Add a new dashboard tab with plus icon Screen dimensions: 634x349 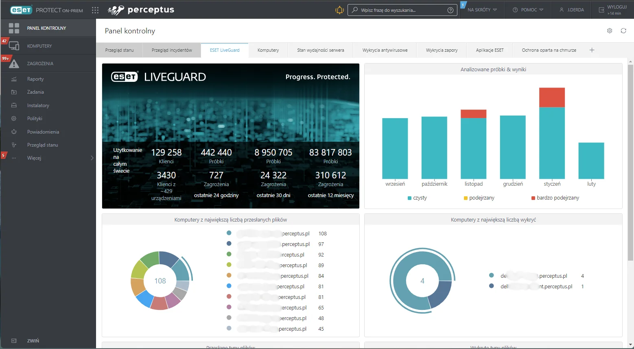[x=592, y=50]
